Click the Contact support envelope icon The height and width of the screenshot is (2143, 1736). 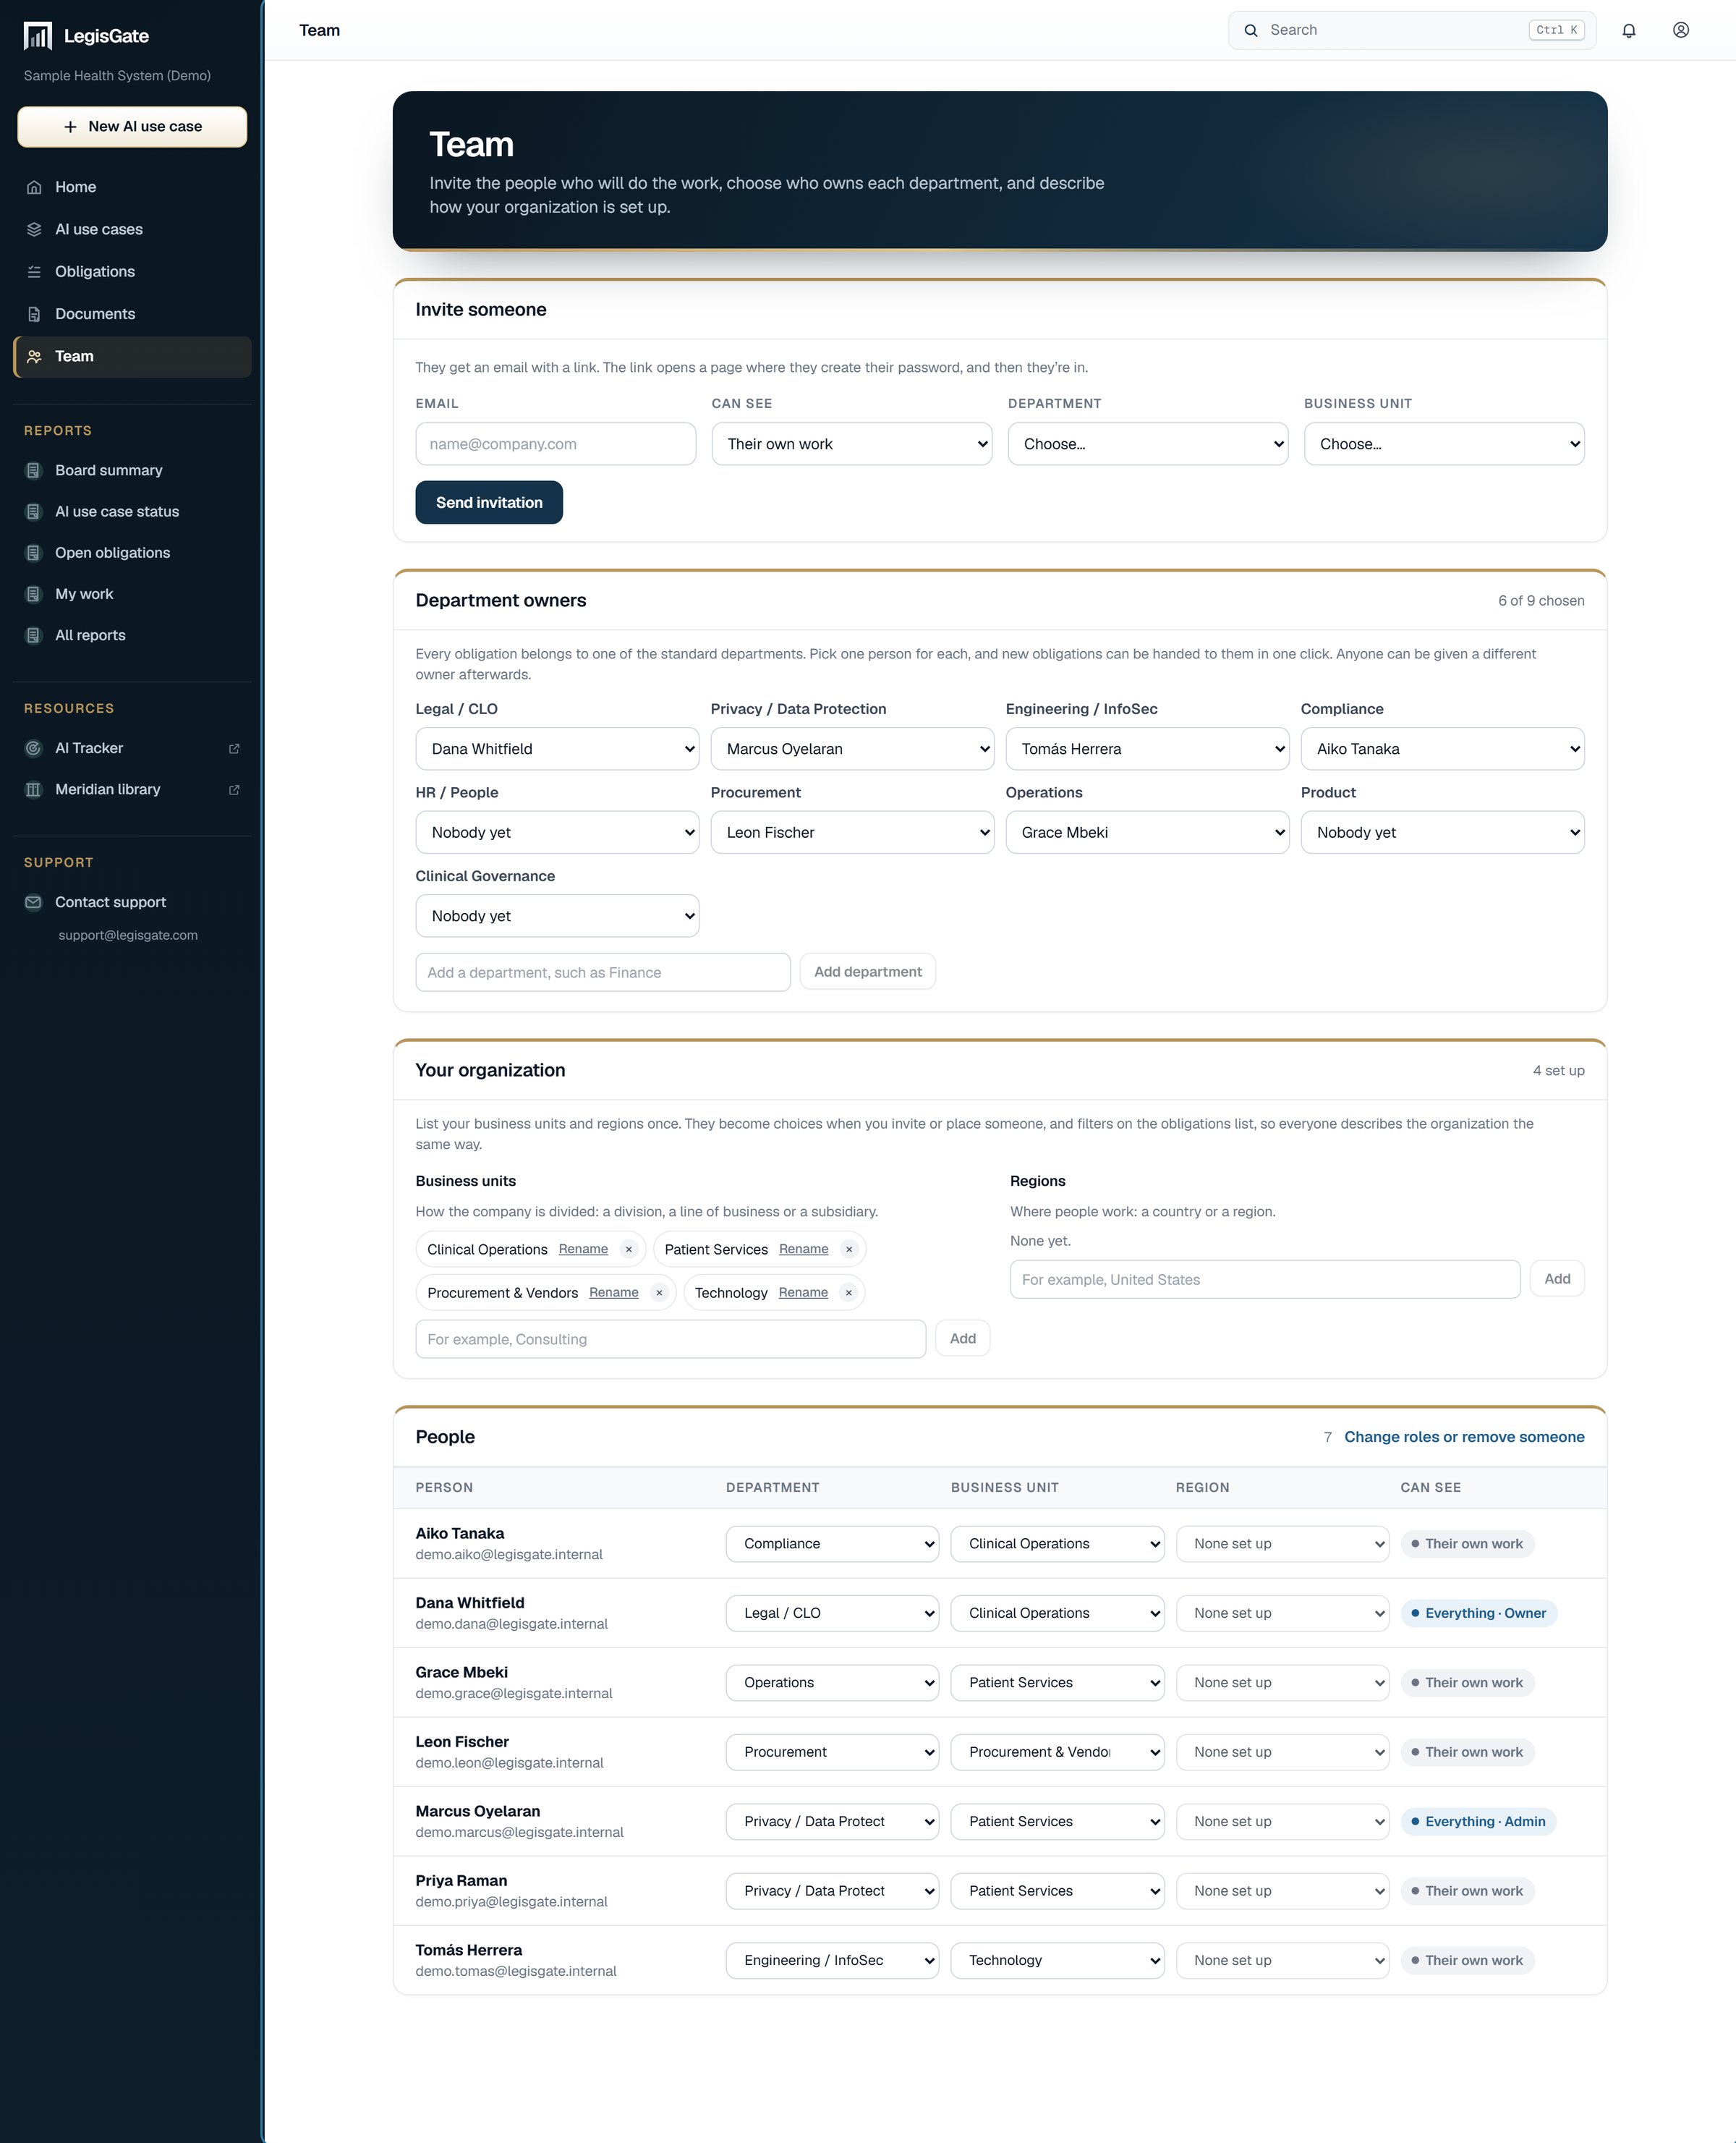point(33,902)
